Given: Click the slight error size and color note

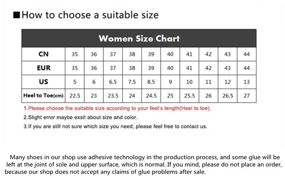Looking at the screenshot, I should [81, 117].
